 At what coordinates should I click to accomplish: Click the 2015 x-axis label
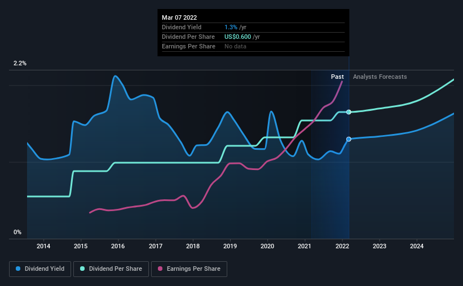81,246
